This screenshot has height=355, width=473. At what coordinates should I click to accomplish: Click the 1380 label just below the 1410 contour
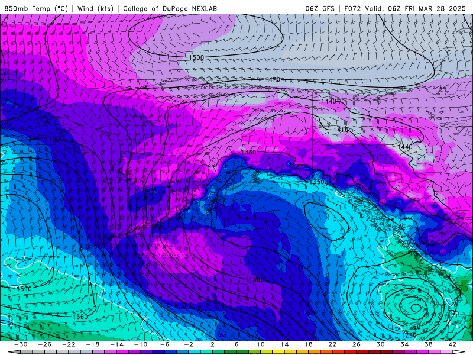pyautogui.click(x=248, y=153)
